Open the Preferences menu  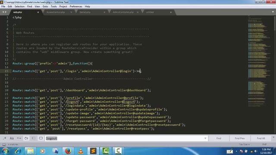tap(76, 6)
